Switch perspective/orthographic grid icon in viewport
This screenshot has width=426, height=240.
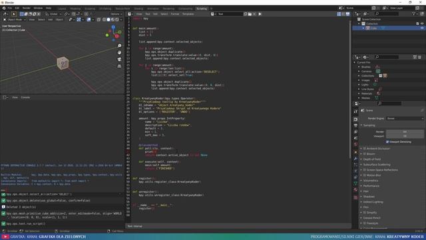[120, 66]
